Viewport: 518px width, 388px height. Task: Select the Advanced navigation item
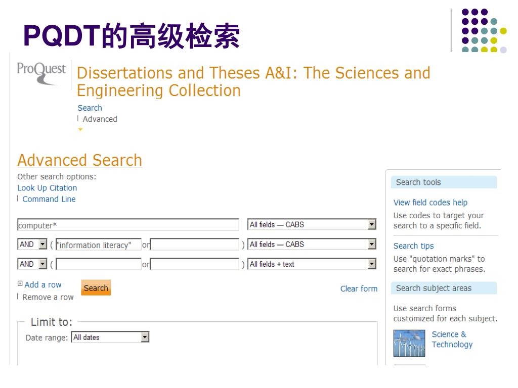pyautogui.click(x=100, y=119)
